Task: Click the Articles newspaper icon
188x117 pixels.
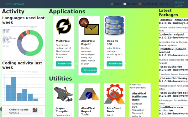Action: pos(125,4)
